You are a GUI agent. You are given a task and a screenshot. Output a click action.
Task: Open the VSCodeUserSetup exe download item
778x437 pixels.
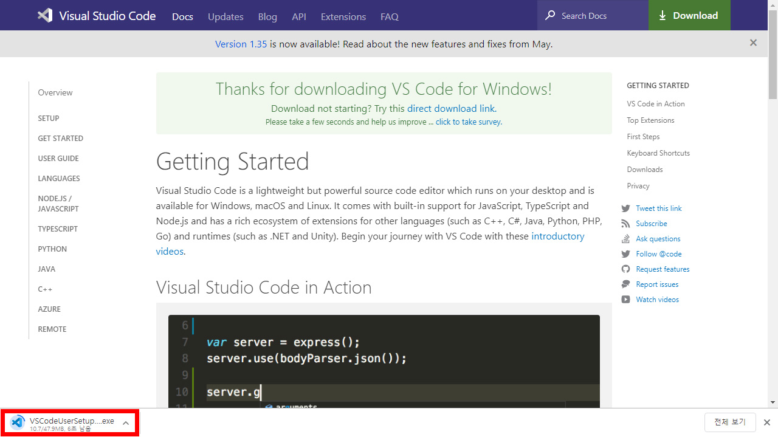(x=71, y=422)
